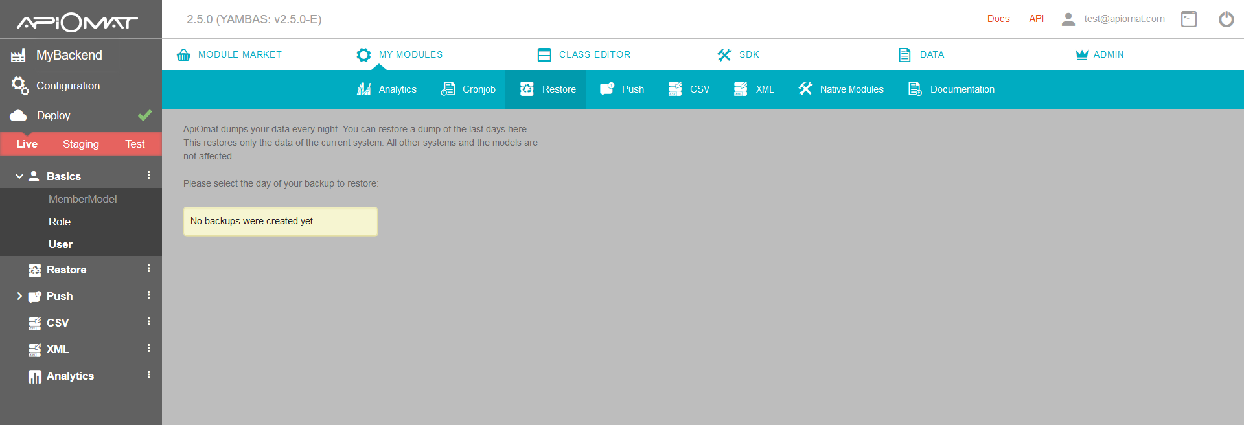Click XML icon in teal bar
The width and height of the screenshot is (1244, 425).
pos(741,89)
